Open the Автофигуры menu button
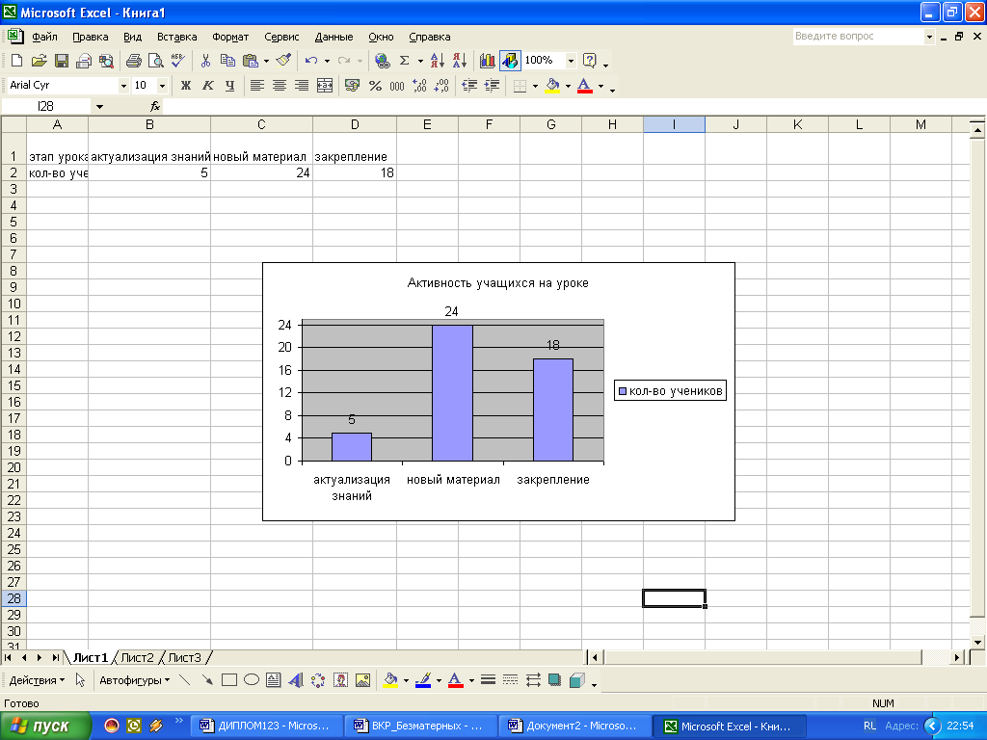 (x=134, y=680)
